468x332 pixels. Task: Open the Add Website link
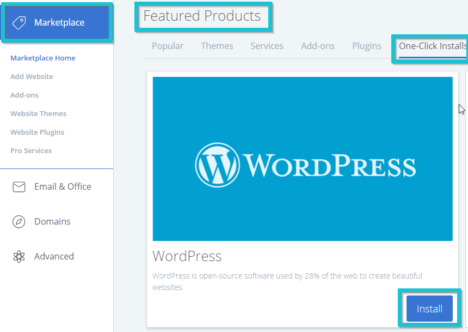click(32, 76)
